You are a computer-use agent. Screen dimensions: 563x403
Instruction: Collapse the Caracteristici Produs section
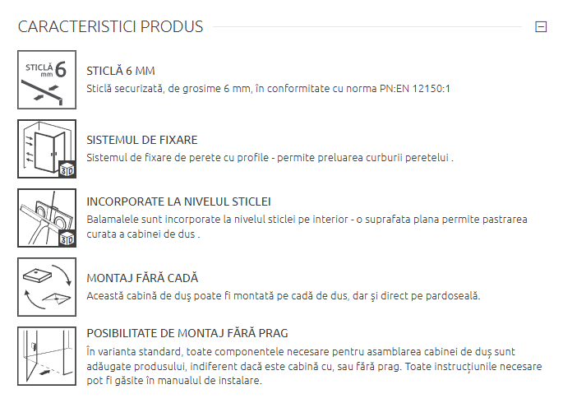point(541,27)
